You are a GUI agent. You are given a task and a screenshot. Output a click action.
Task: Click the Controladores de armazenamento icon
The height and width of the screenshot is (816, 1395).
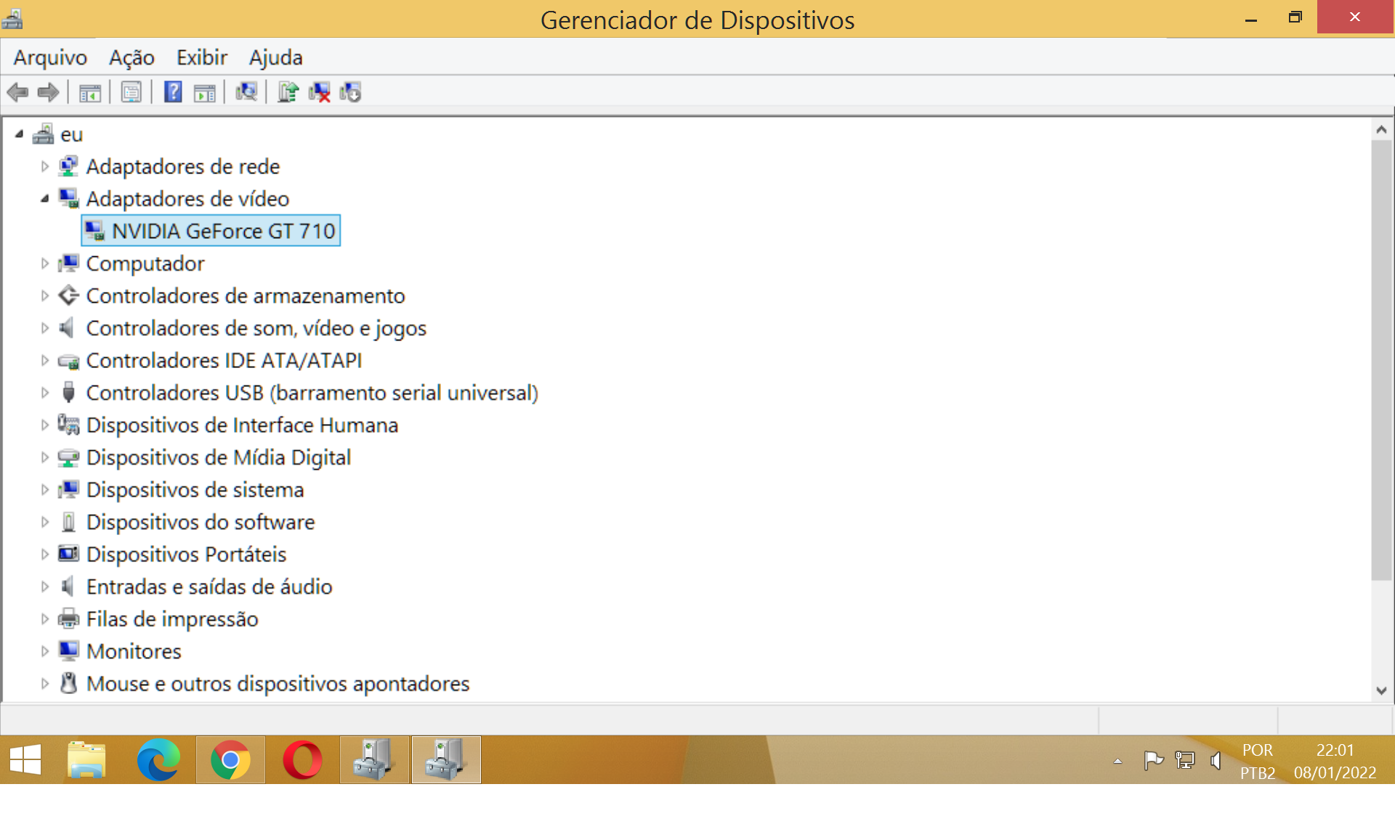[68, 295]
